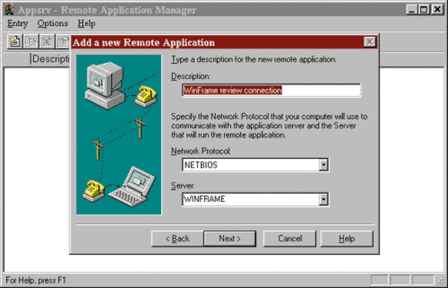448x288 pixels.
Task: Open the Options menu
Action: tap(52, 23)
